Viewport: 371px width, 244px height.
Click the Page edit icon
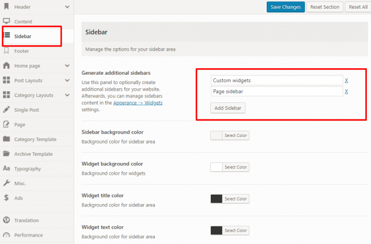(6, 124)
